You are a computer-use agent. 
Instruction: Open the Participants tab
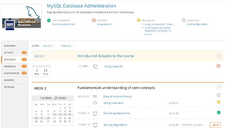pyautogui.click(x=14, y=73)
